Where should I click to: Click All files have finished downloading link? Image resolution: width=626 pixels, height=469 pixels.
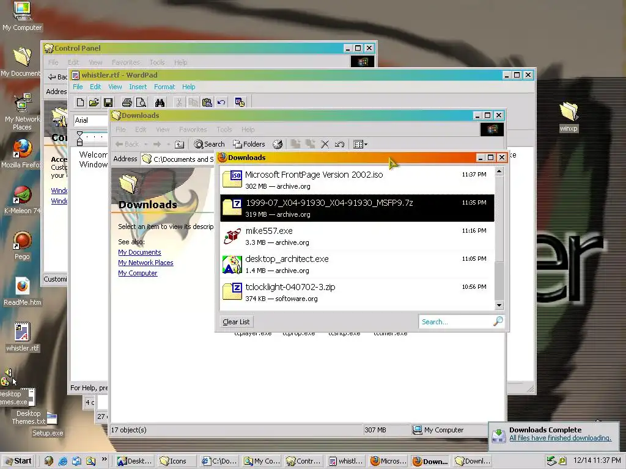[560, 438]
